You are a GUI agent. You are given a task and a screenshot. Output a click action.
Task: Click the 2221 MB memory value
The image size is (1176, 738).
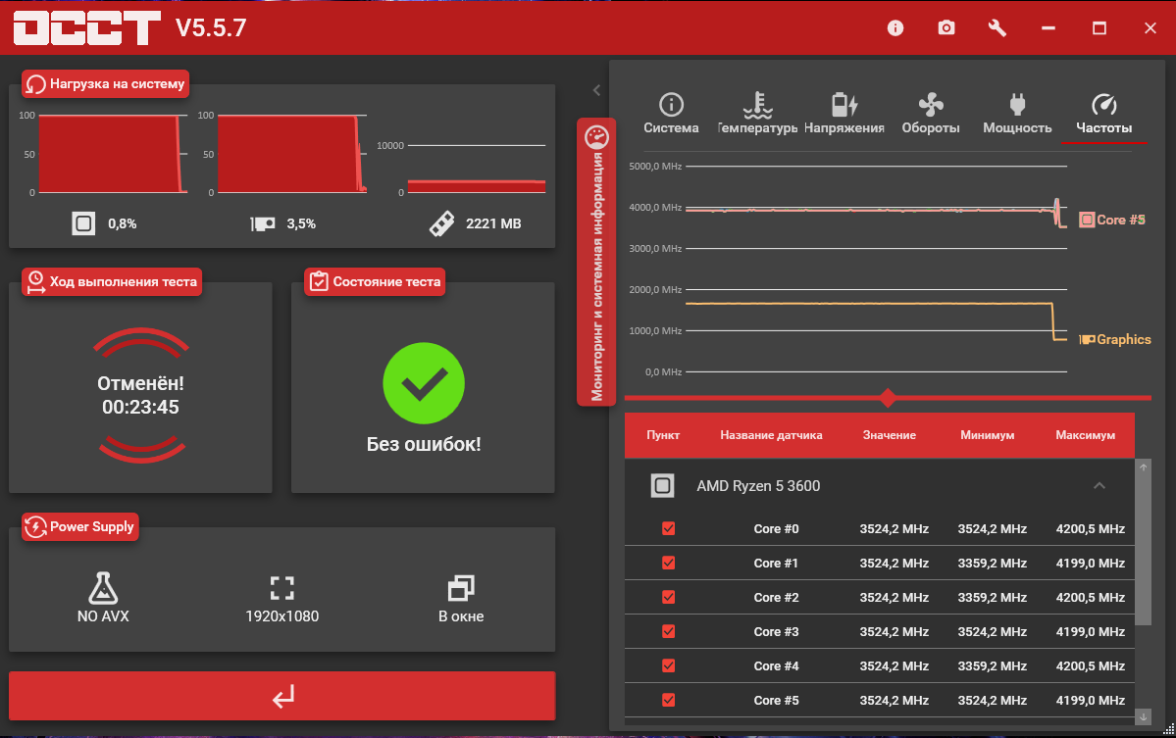(493, 223)
